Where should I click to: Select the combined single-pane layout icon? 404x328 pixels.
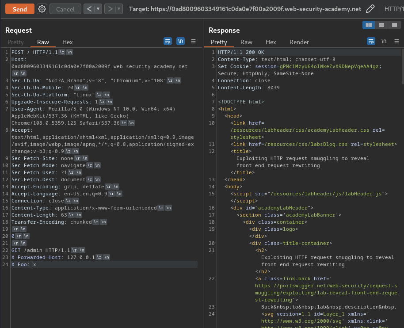(394, 25)
